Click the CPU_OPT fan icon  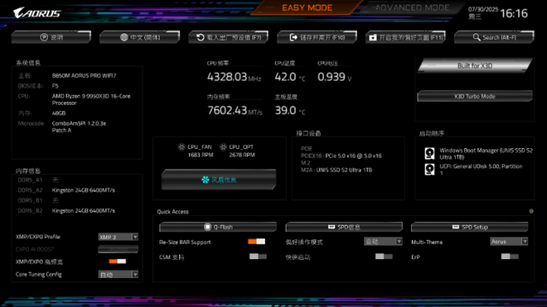(x=223, y=147)
